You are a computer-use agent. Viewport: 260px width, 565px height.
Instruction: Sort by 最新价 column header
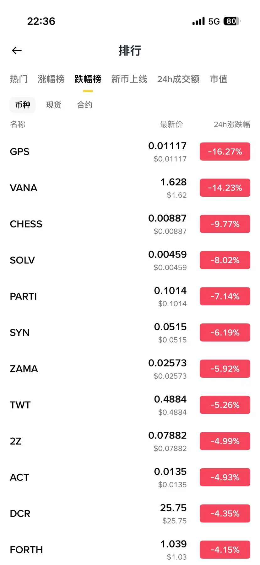171,125
